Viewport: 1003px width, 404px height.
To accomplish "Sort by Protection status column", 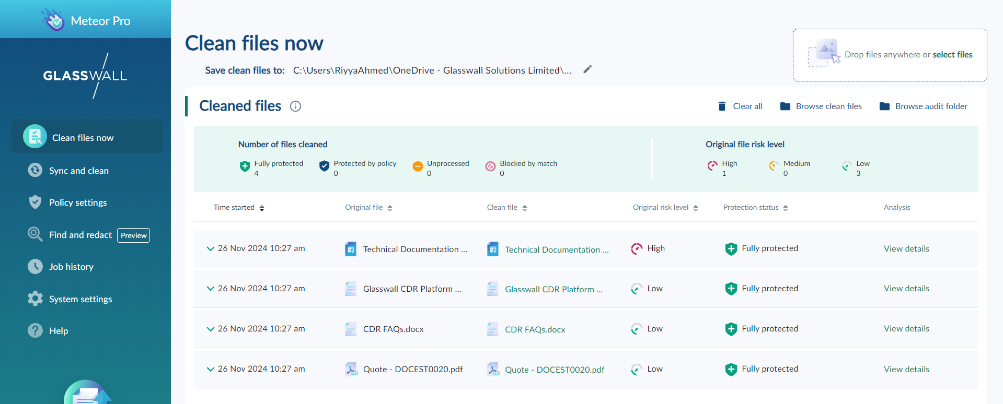I will pos(786,208).
